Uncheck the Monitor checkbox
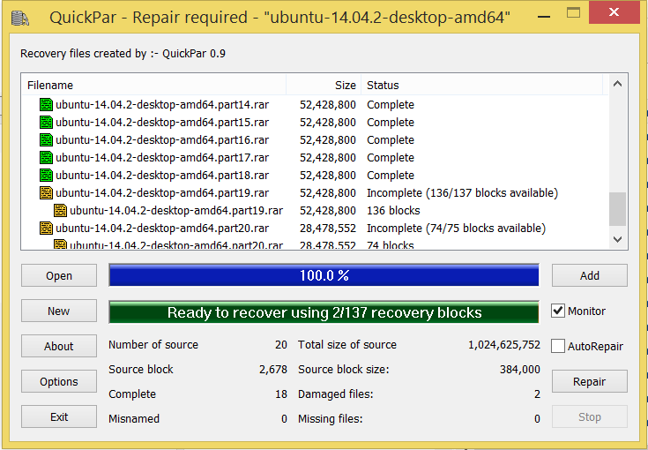Image resolution: width=648 pixels, height=450 pixels. point(558,311)
